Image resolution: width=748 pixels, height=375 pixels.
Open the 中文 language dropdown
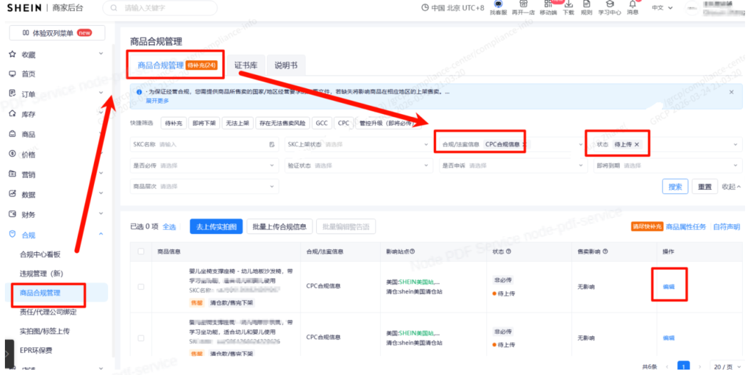pos(662,8)
